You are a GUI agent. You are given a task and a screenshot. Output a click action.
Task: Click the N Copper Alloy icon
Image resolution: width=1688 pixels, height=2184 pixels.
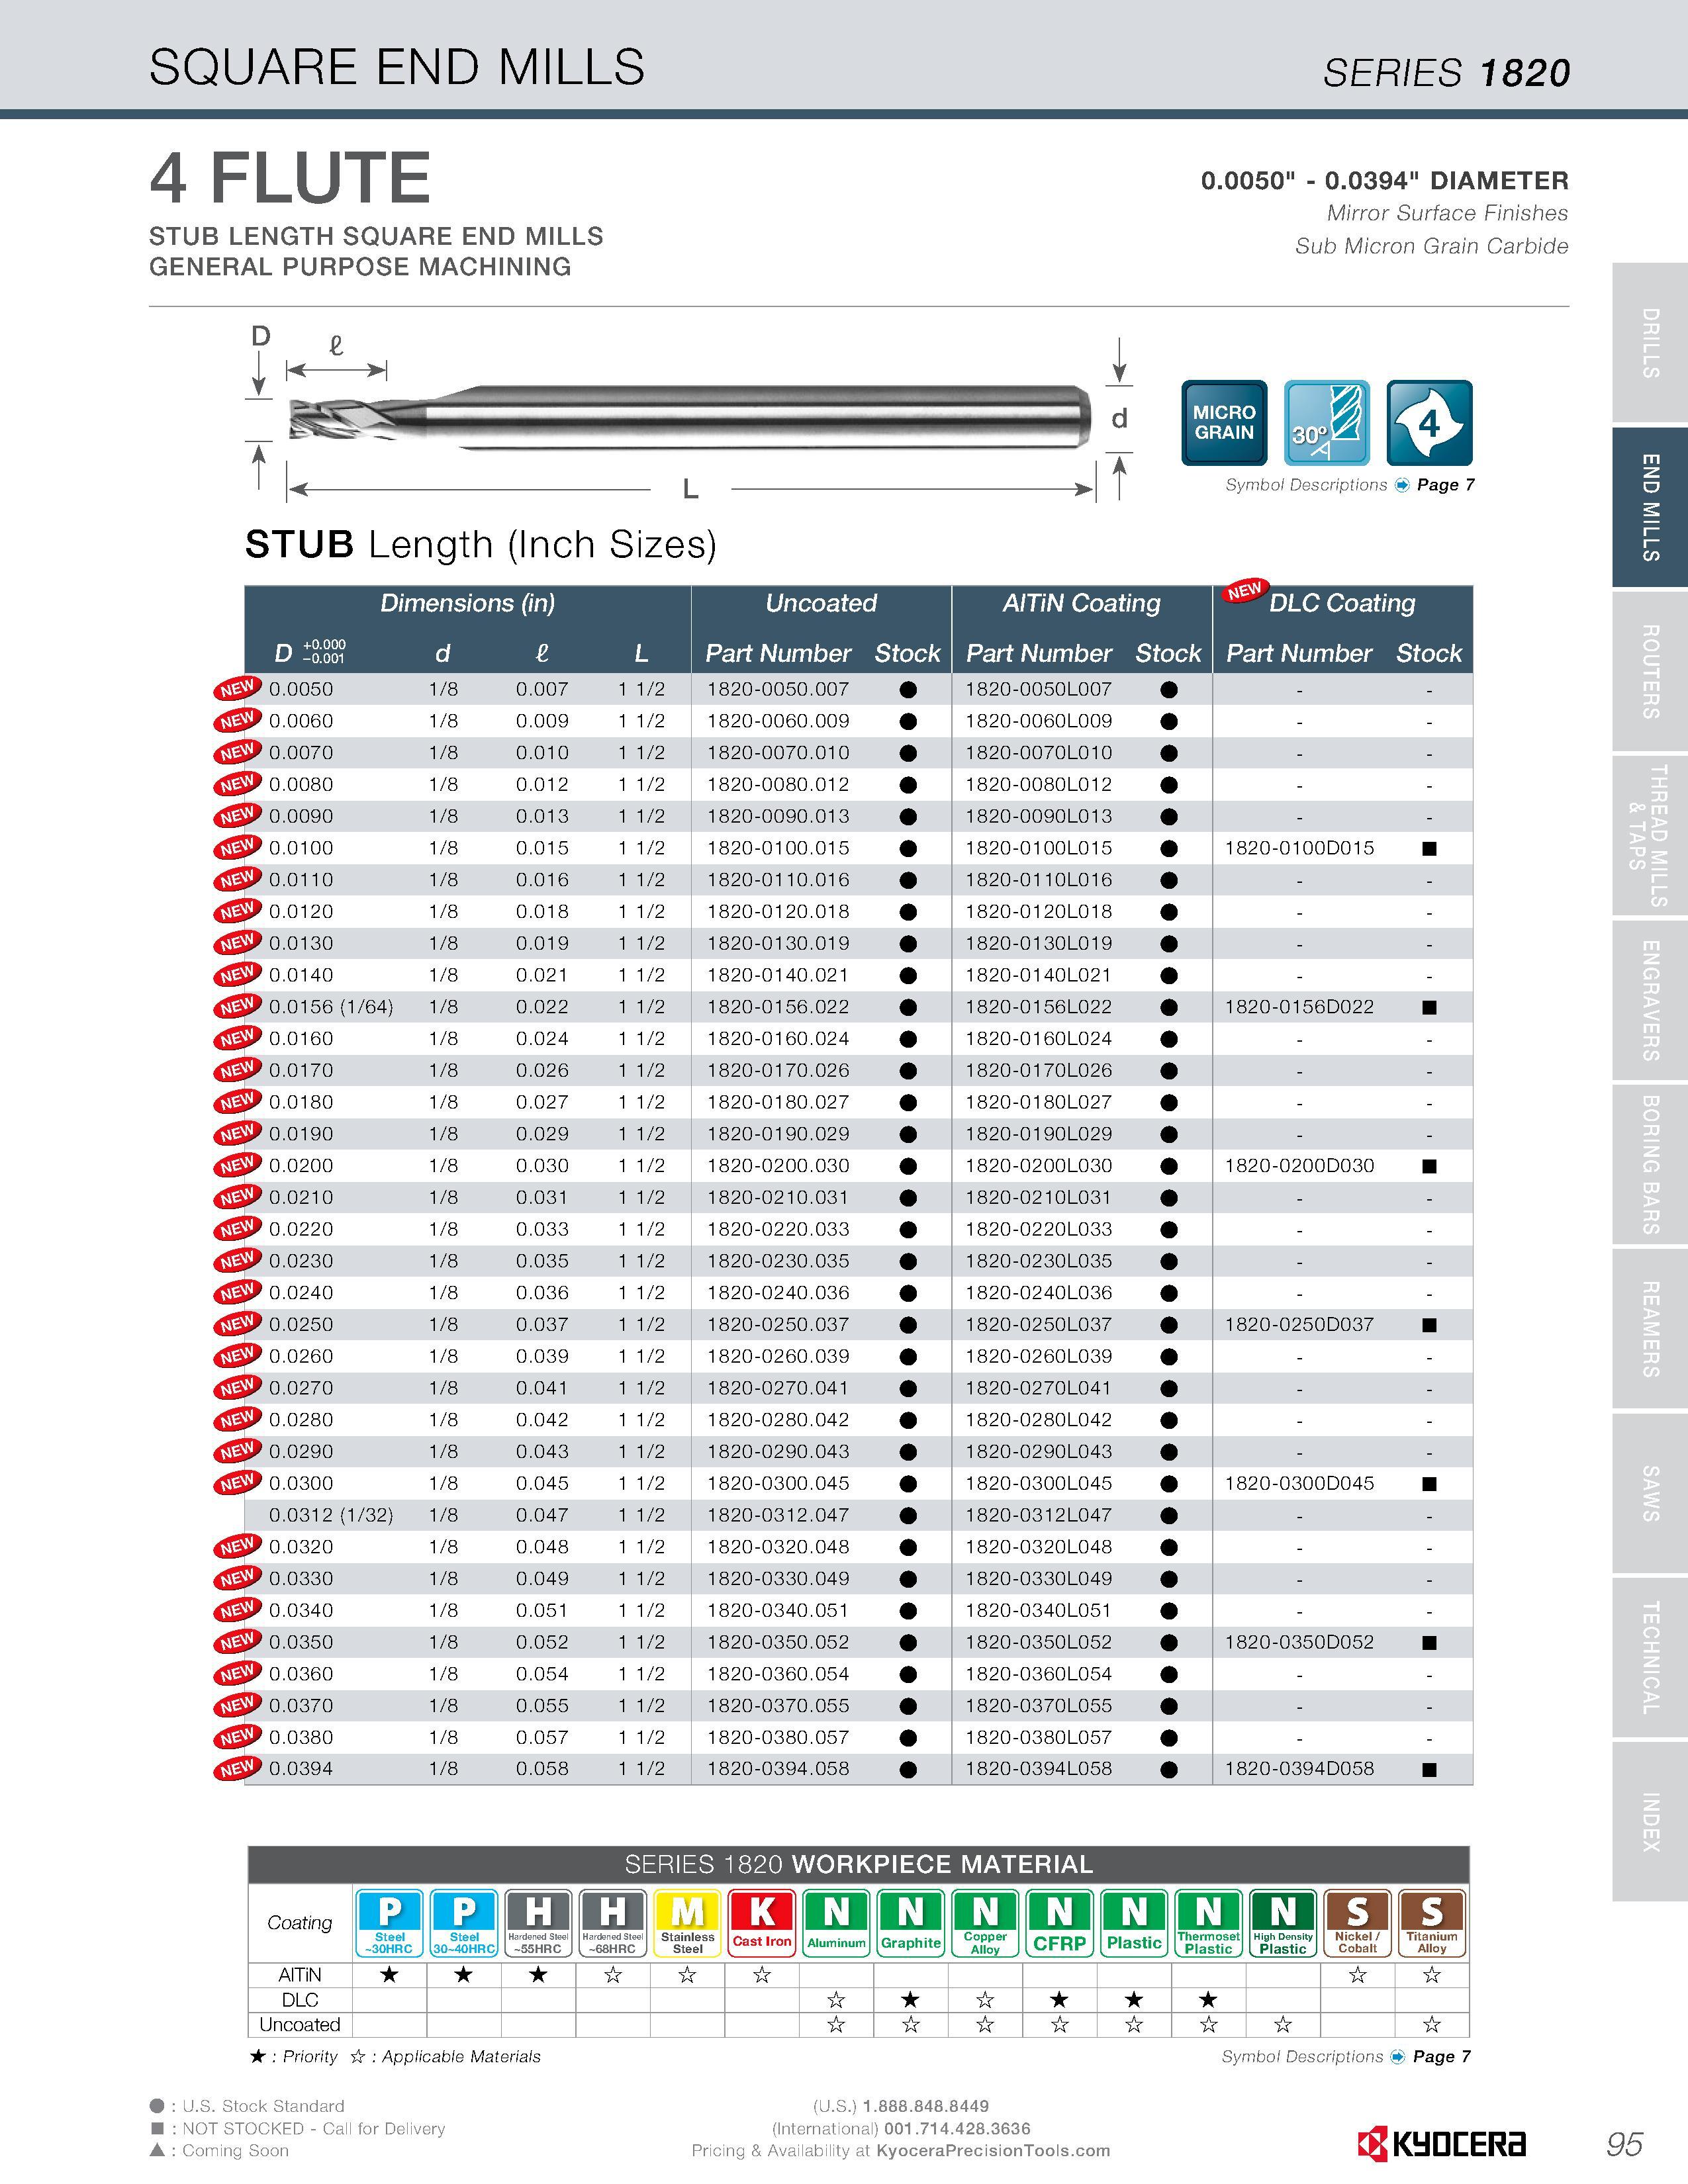tap(985, 1923)
